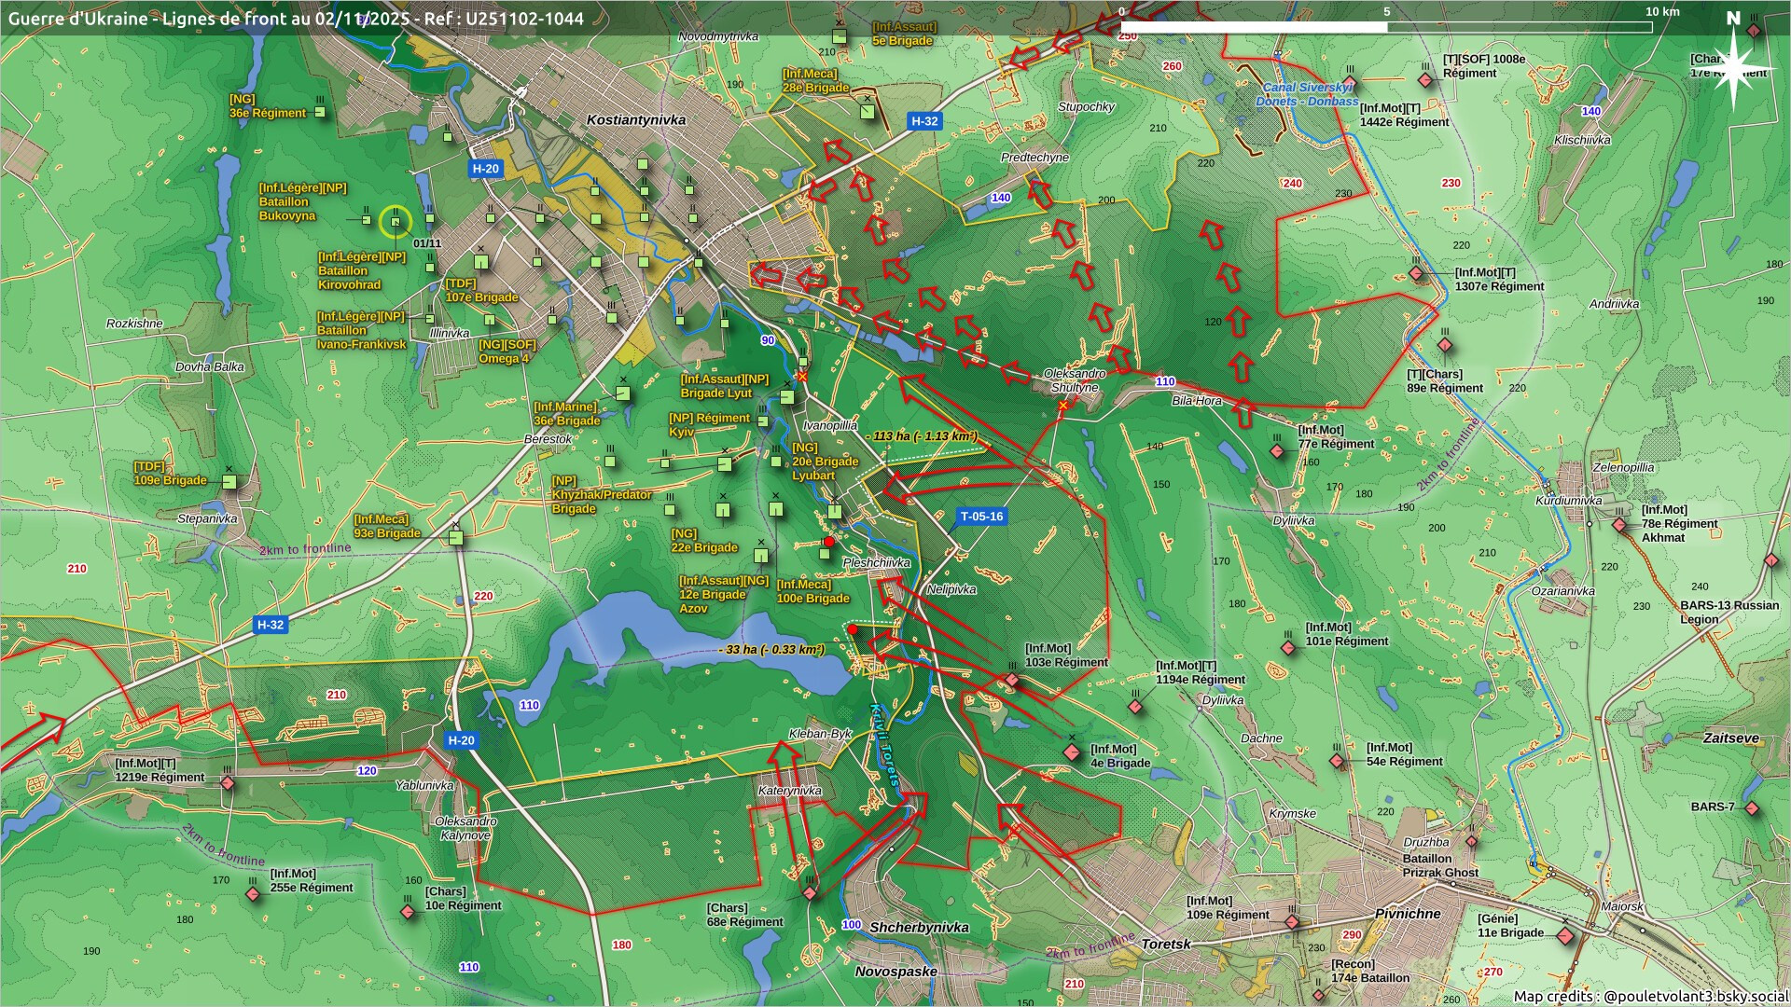The image size is (1791, 1007).
Task: Click the 11e Brigade Génie unit marker
Action: coord(1565,935)
